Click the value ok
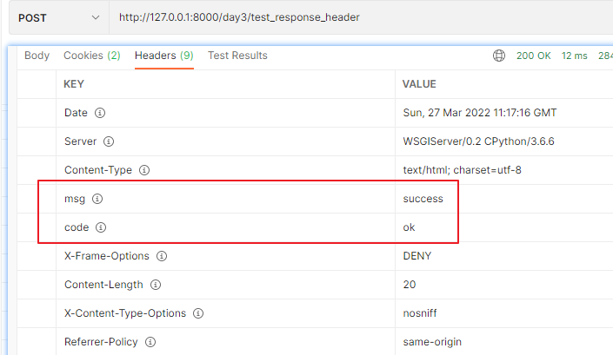The image size is (613, 355). pos(409,227)
